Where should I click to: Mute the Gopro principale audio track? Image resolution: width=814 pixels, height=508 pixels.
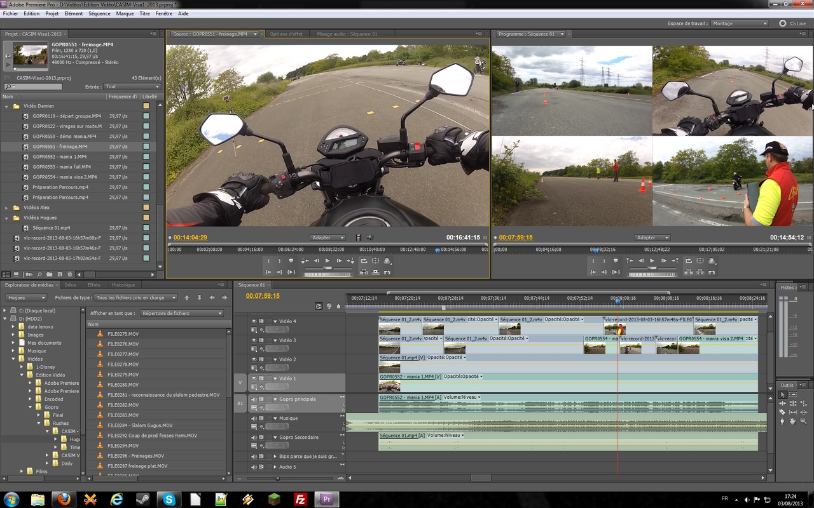pyautogui.click(x=254, y=399)
